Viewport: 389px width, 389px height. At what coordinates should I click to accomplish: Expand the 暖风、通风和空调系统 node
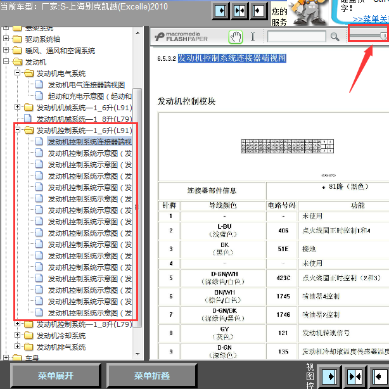[6, 50]
